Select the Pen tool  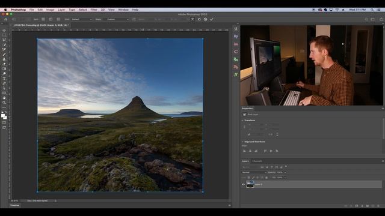(x=4, y=83)
